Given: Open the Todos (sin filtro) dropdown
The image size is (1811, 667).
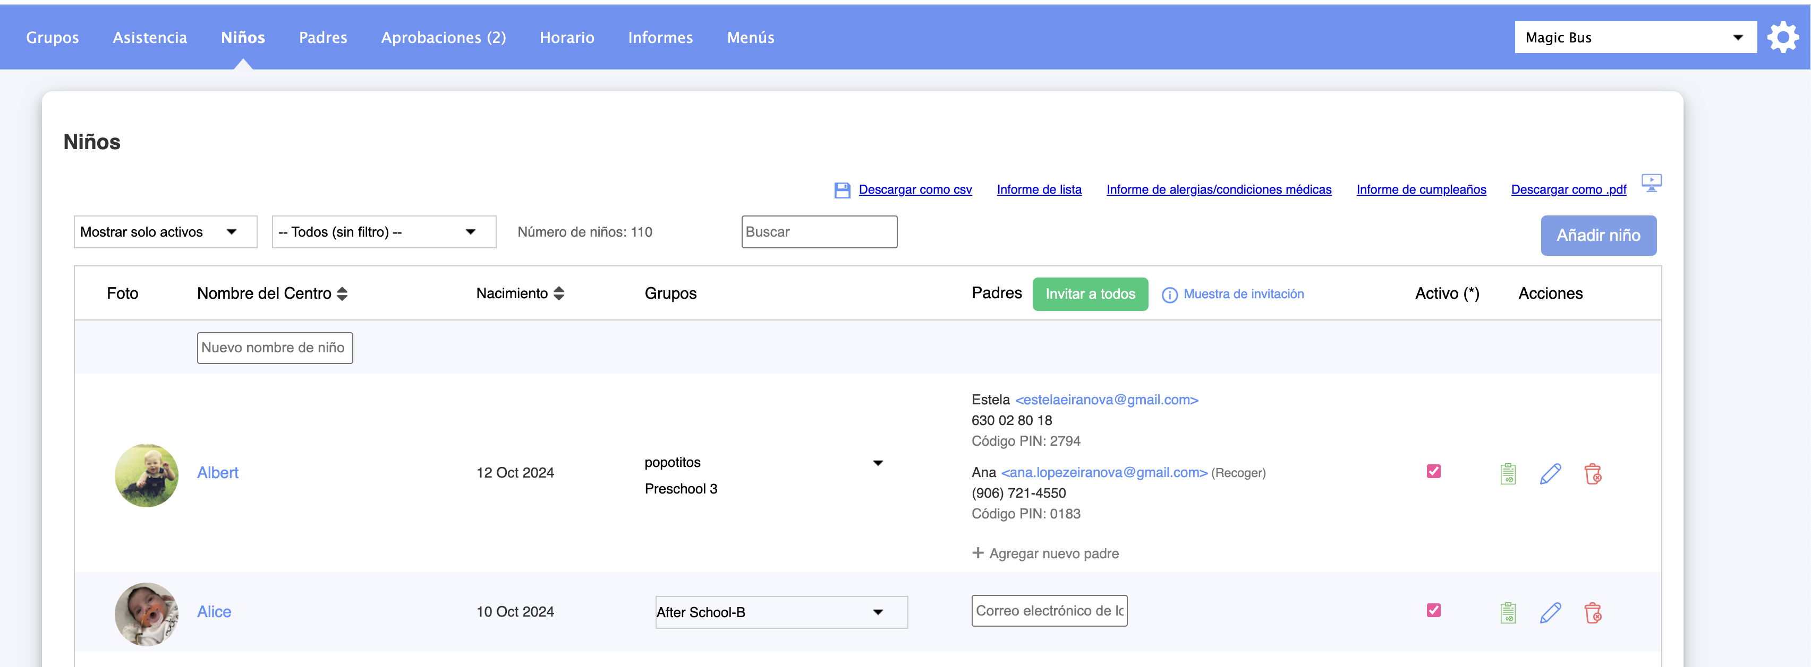Looking at the screenshot, I should [383, 232].
